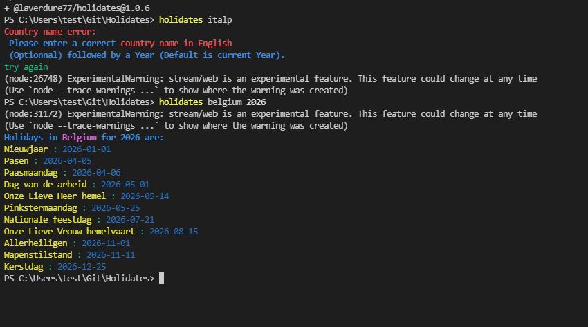This screenshot has height=327, width=588.
Task: Click the red "Country name error:" message
Action: tap(50, 32)
